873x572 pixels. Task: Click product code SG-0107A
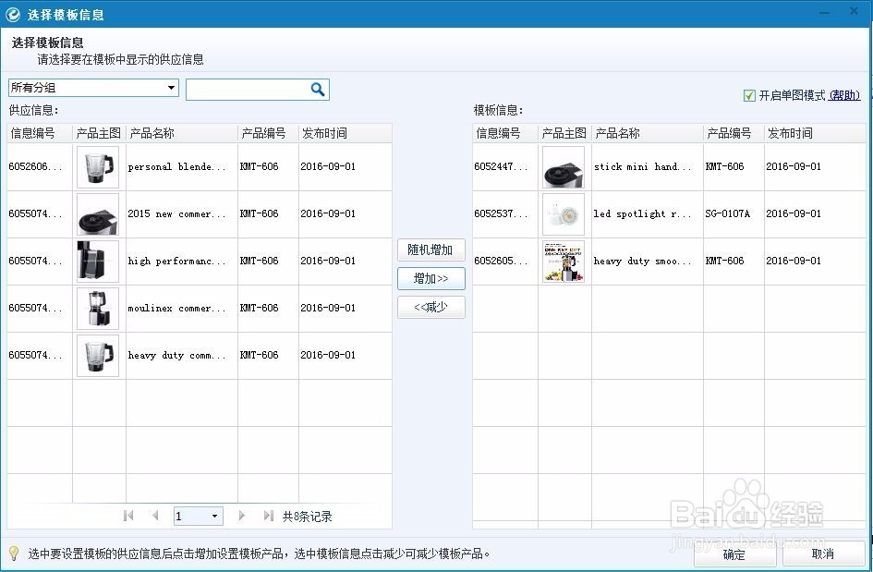pos(728,213)
